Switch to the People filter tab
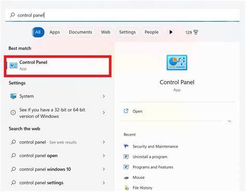246x192 pixels. (x=152, y=32)
